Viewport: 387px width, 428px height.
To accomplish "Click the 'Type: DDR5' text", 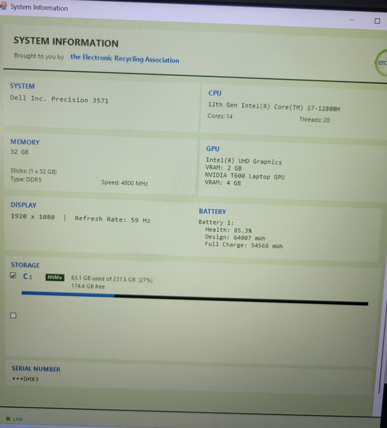I will point(26,180).
